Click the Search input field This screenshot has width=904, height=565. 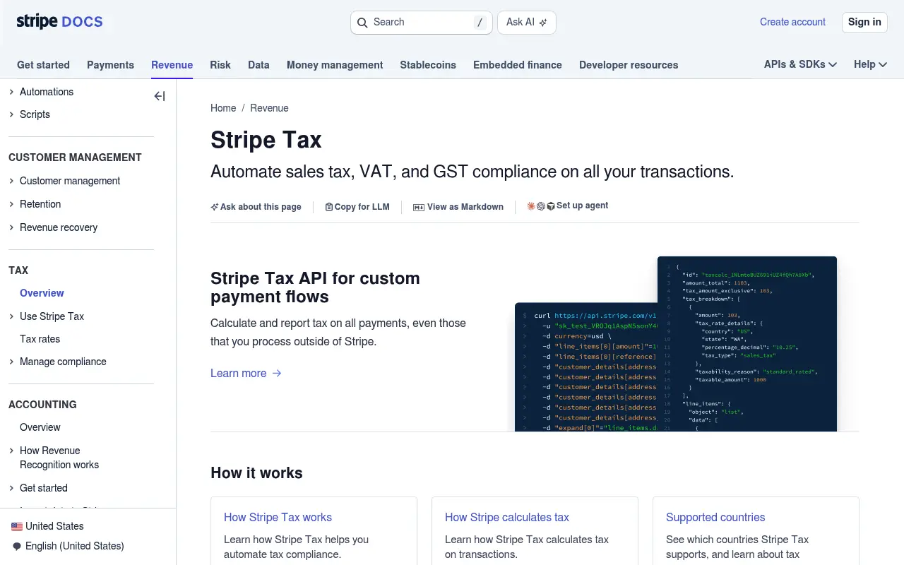tap(422, 23)
